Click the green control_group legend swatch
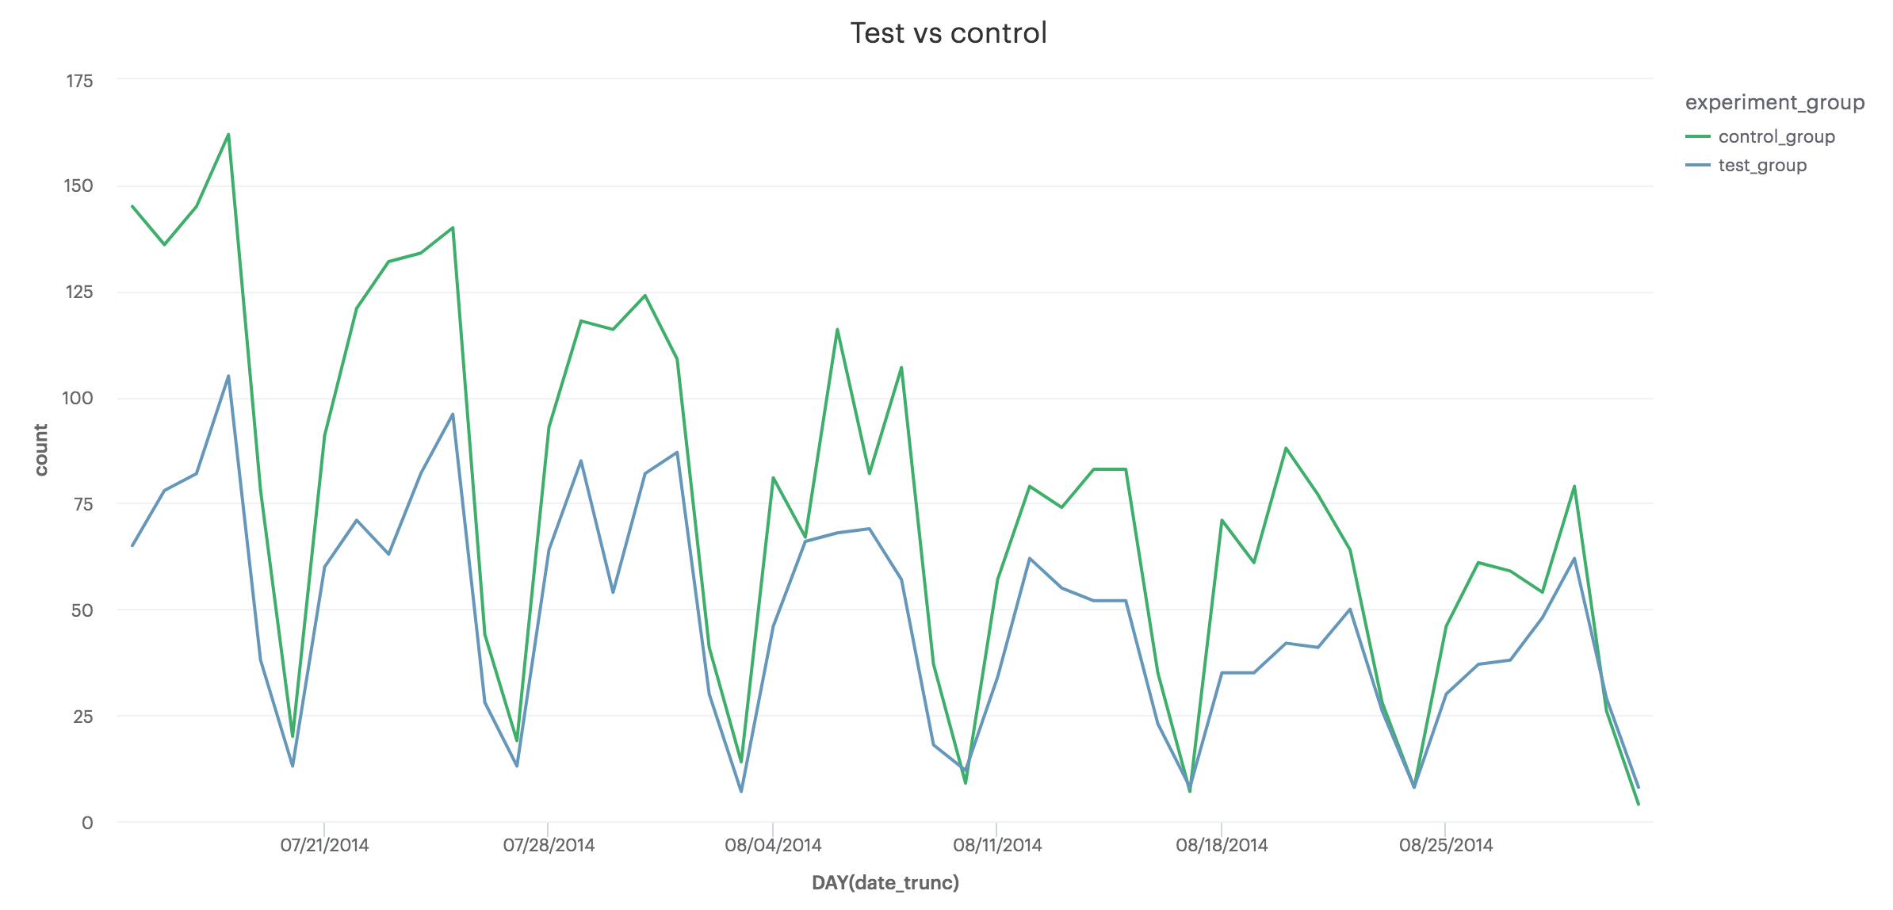1893x910 pixels. (1698, 137)
